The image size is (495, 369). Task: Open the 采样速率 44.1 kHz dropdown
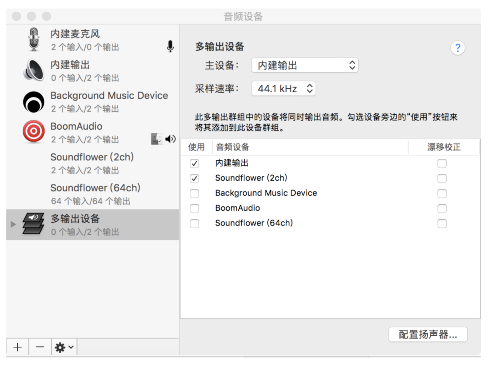(x=283, y=88)
